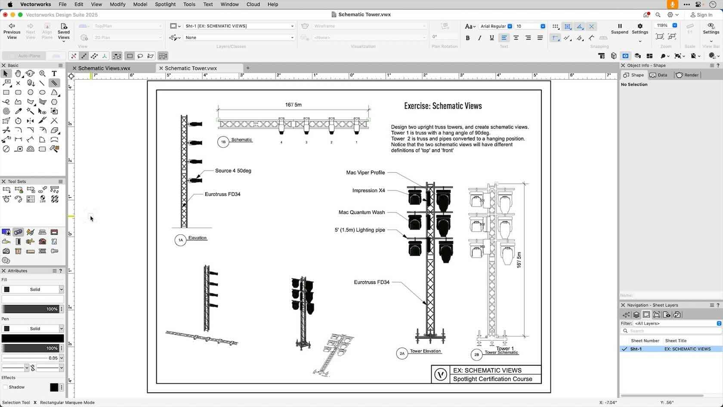Screen dimensions: 723x407
Task: Open the Data tab in Object Info
Action: pyautogui.click(x=659, y=75)
